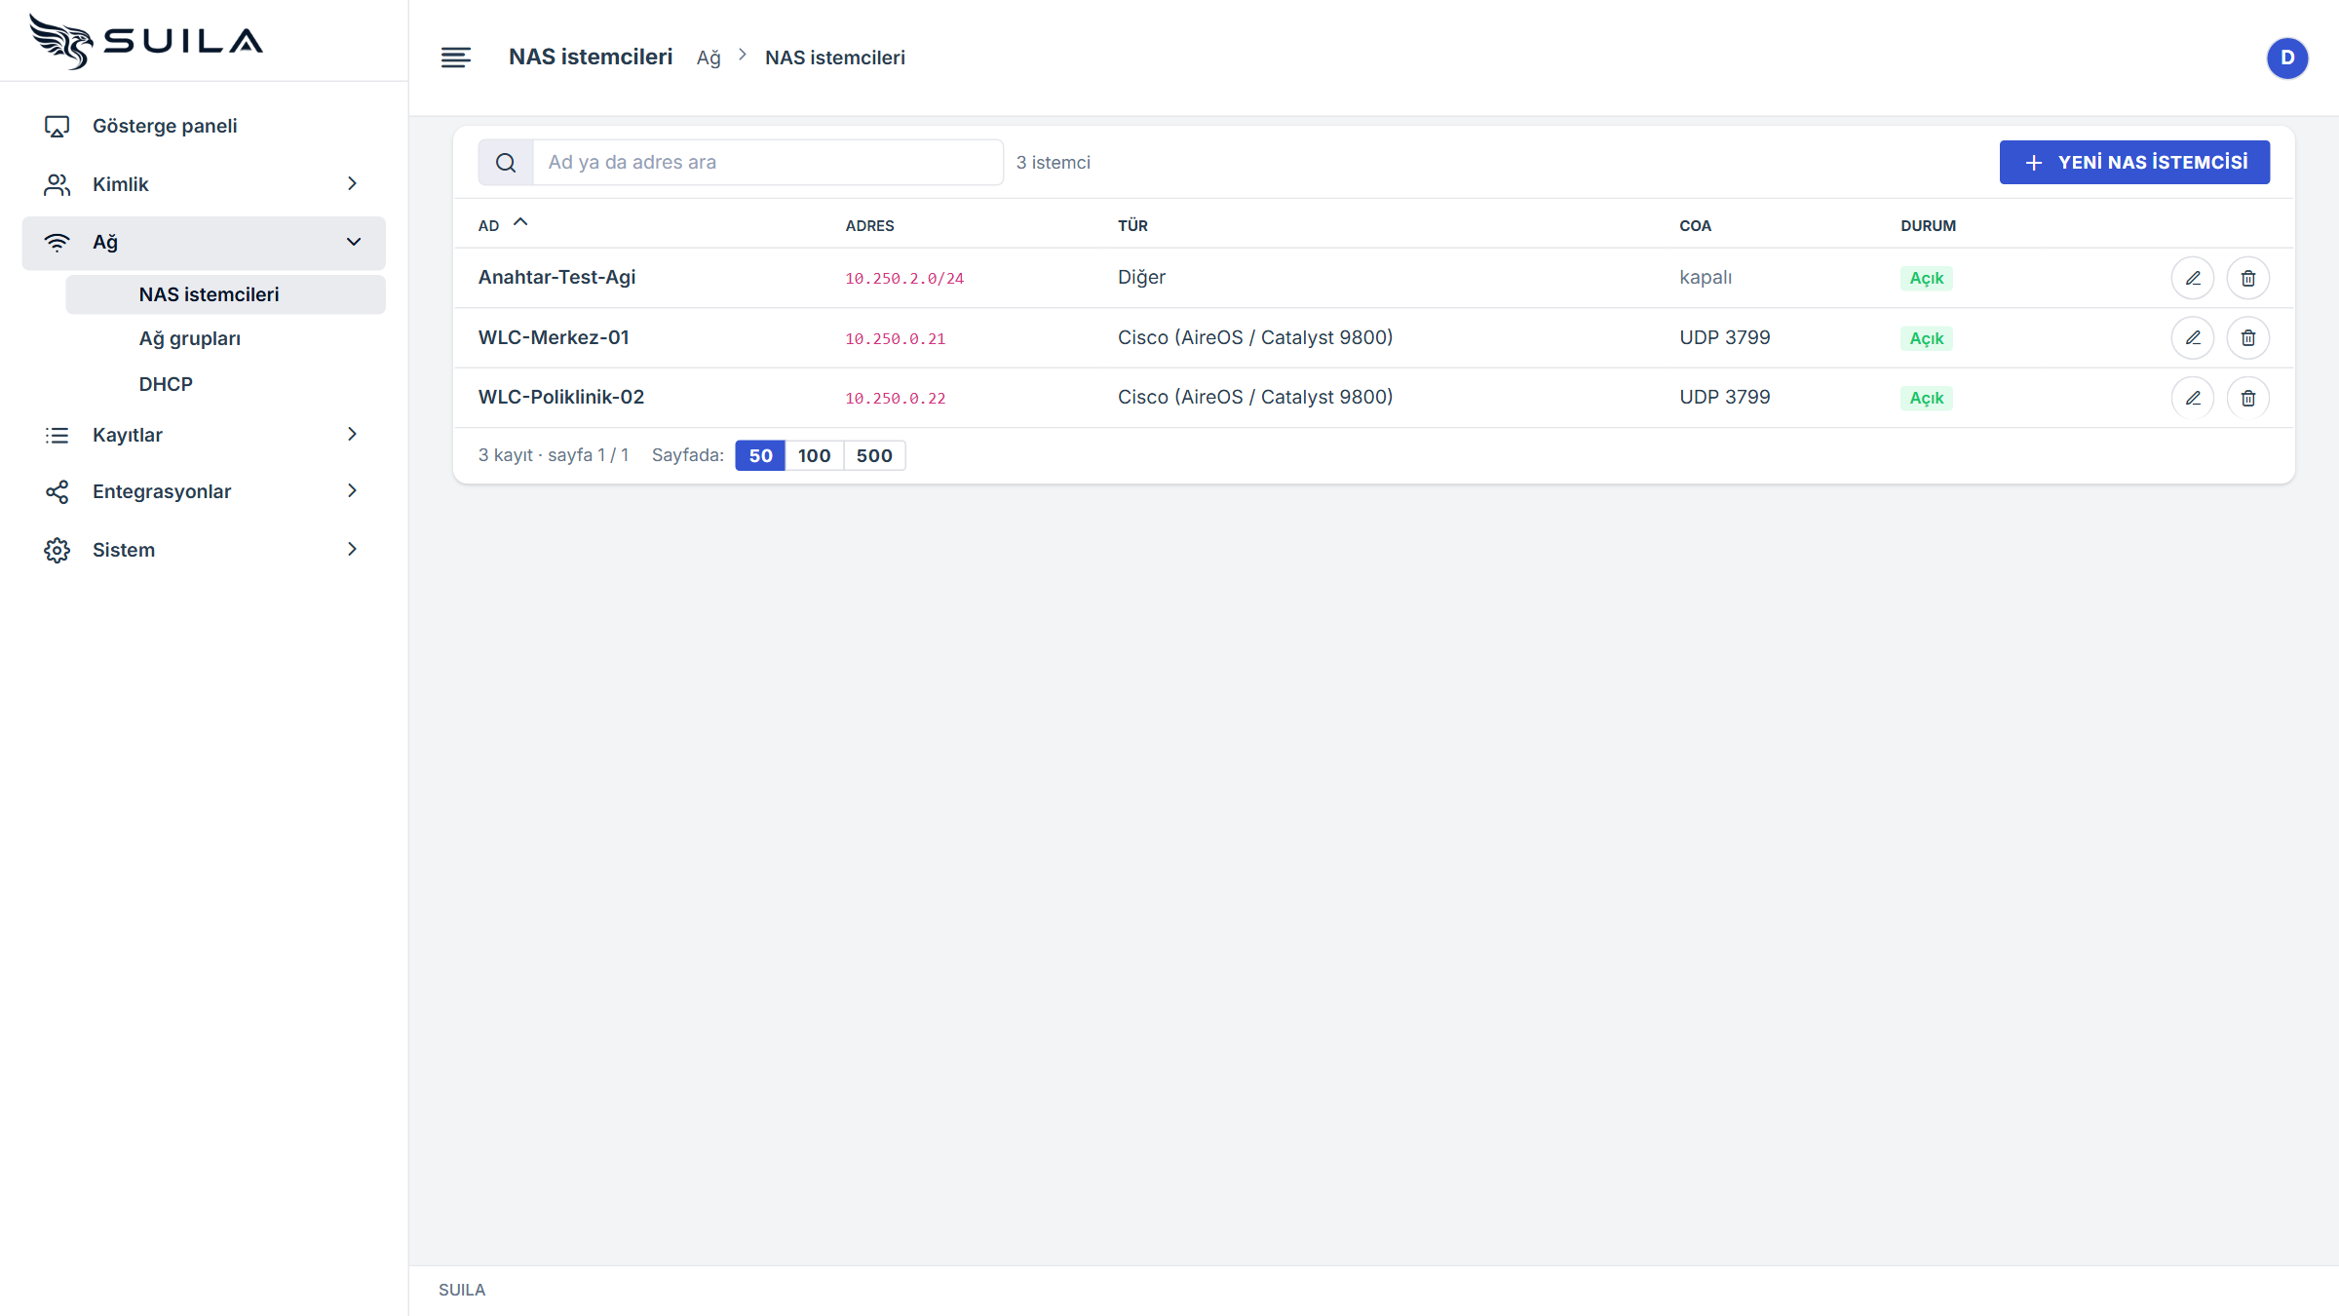
Task: Click the Gösterge paneli monitor icon
Action: (x=58, y=126)
